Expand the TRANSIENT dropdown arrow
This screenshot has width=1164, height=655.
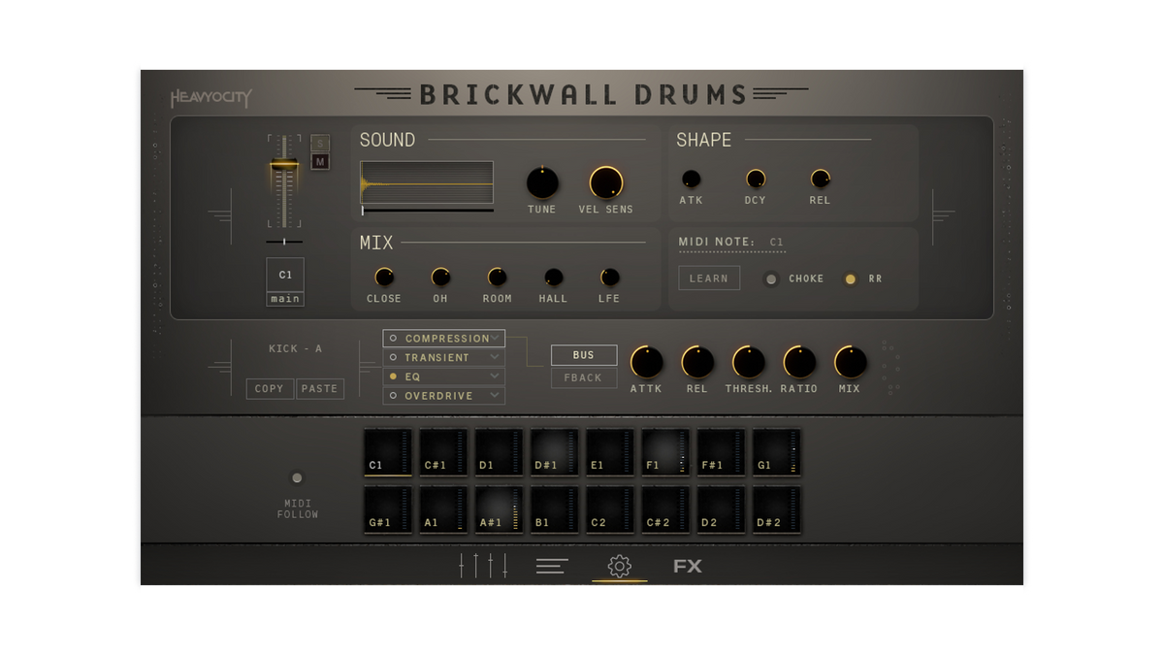pos(495,358)
